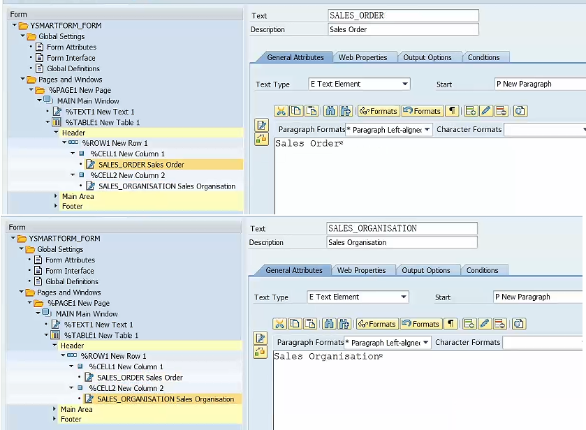The height and width of the screenshot is (430, 586).
Task: Click the Character Formats field in the Sales Order editor
Action: pyautogui.click(x=545, y=130)
